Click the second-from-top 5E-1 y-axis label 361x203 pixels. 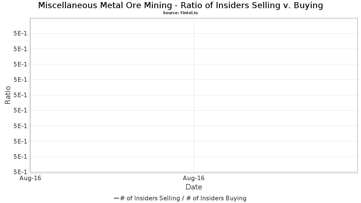[x=20, y=49]
